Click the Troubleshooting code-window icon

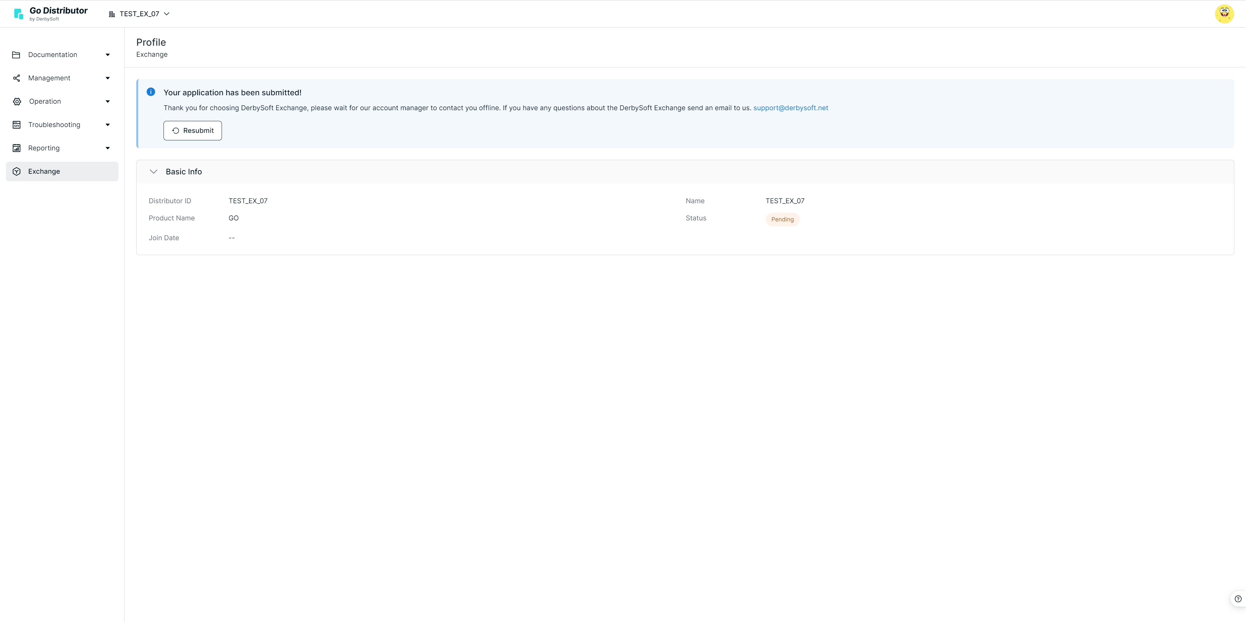click(x=16, y=125)
